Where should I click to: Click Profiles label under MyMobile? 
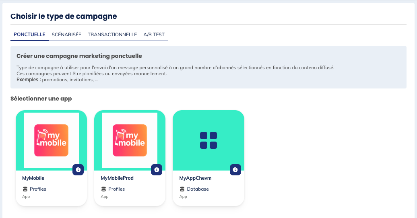tap(38, 189)
